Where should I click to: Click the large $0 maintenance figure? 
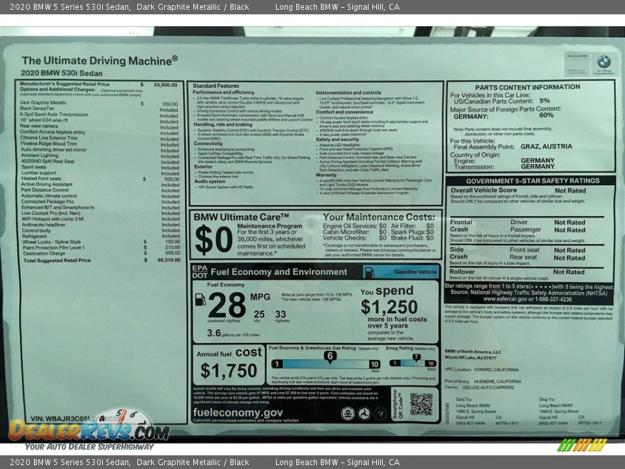click(214, 240)
